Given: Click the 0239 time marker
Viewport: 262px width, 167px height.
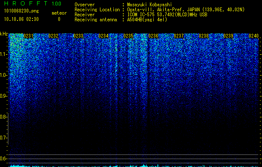Looking at the screenshot, I should click(228, 36).
